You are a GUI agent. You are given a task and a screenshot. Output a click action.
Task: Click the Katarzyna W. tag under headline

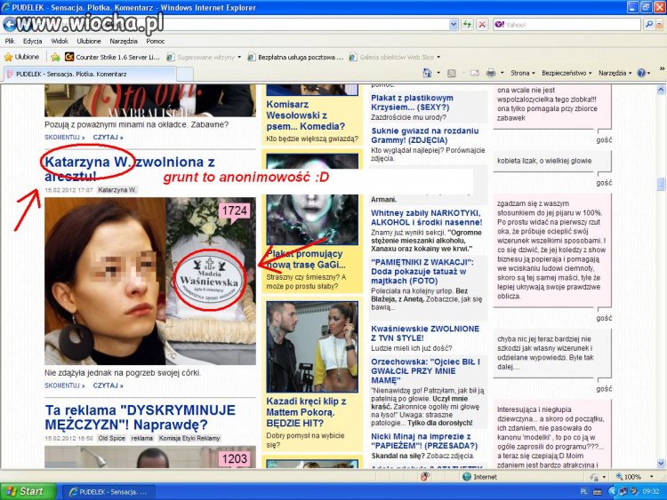pos(117,190)
